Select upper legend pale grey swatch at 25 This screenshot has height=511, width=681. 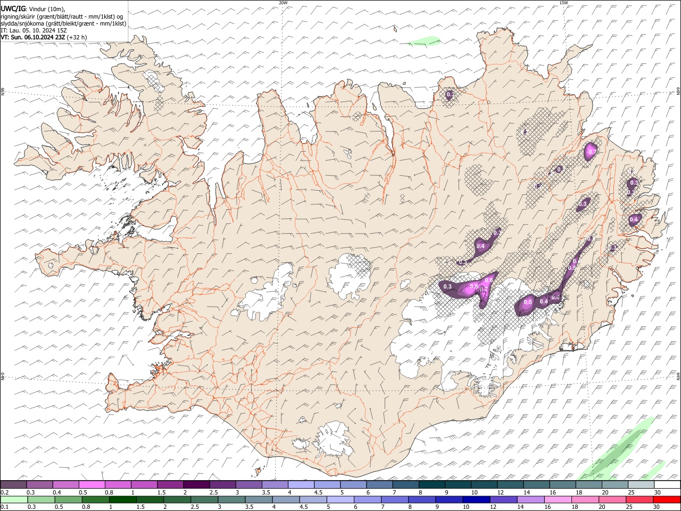(642, 484)
